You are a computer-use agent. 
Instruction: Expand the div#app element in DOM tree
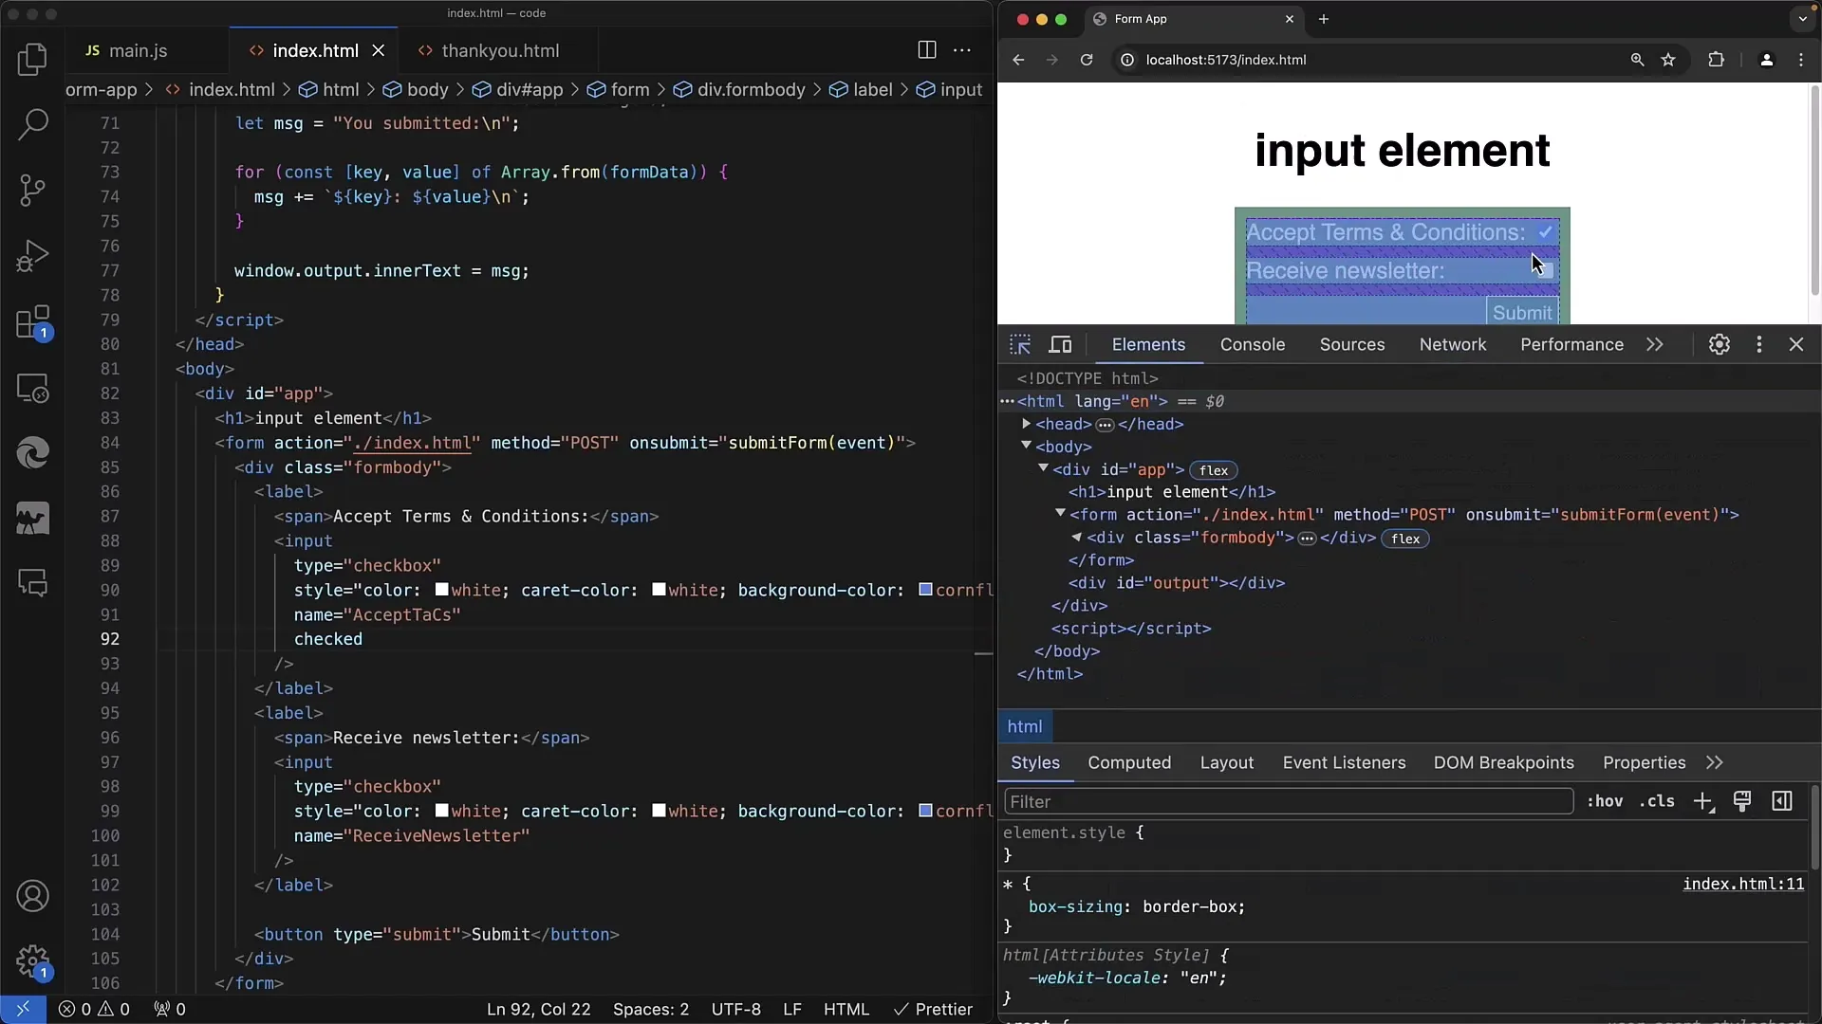[x=1042, y=469]
